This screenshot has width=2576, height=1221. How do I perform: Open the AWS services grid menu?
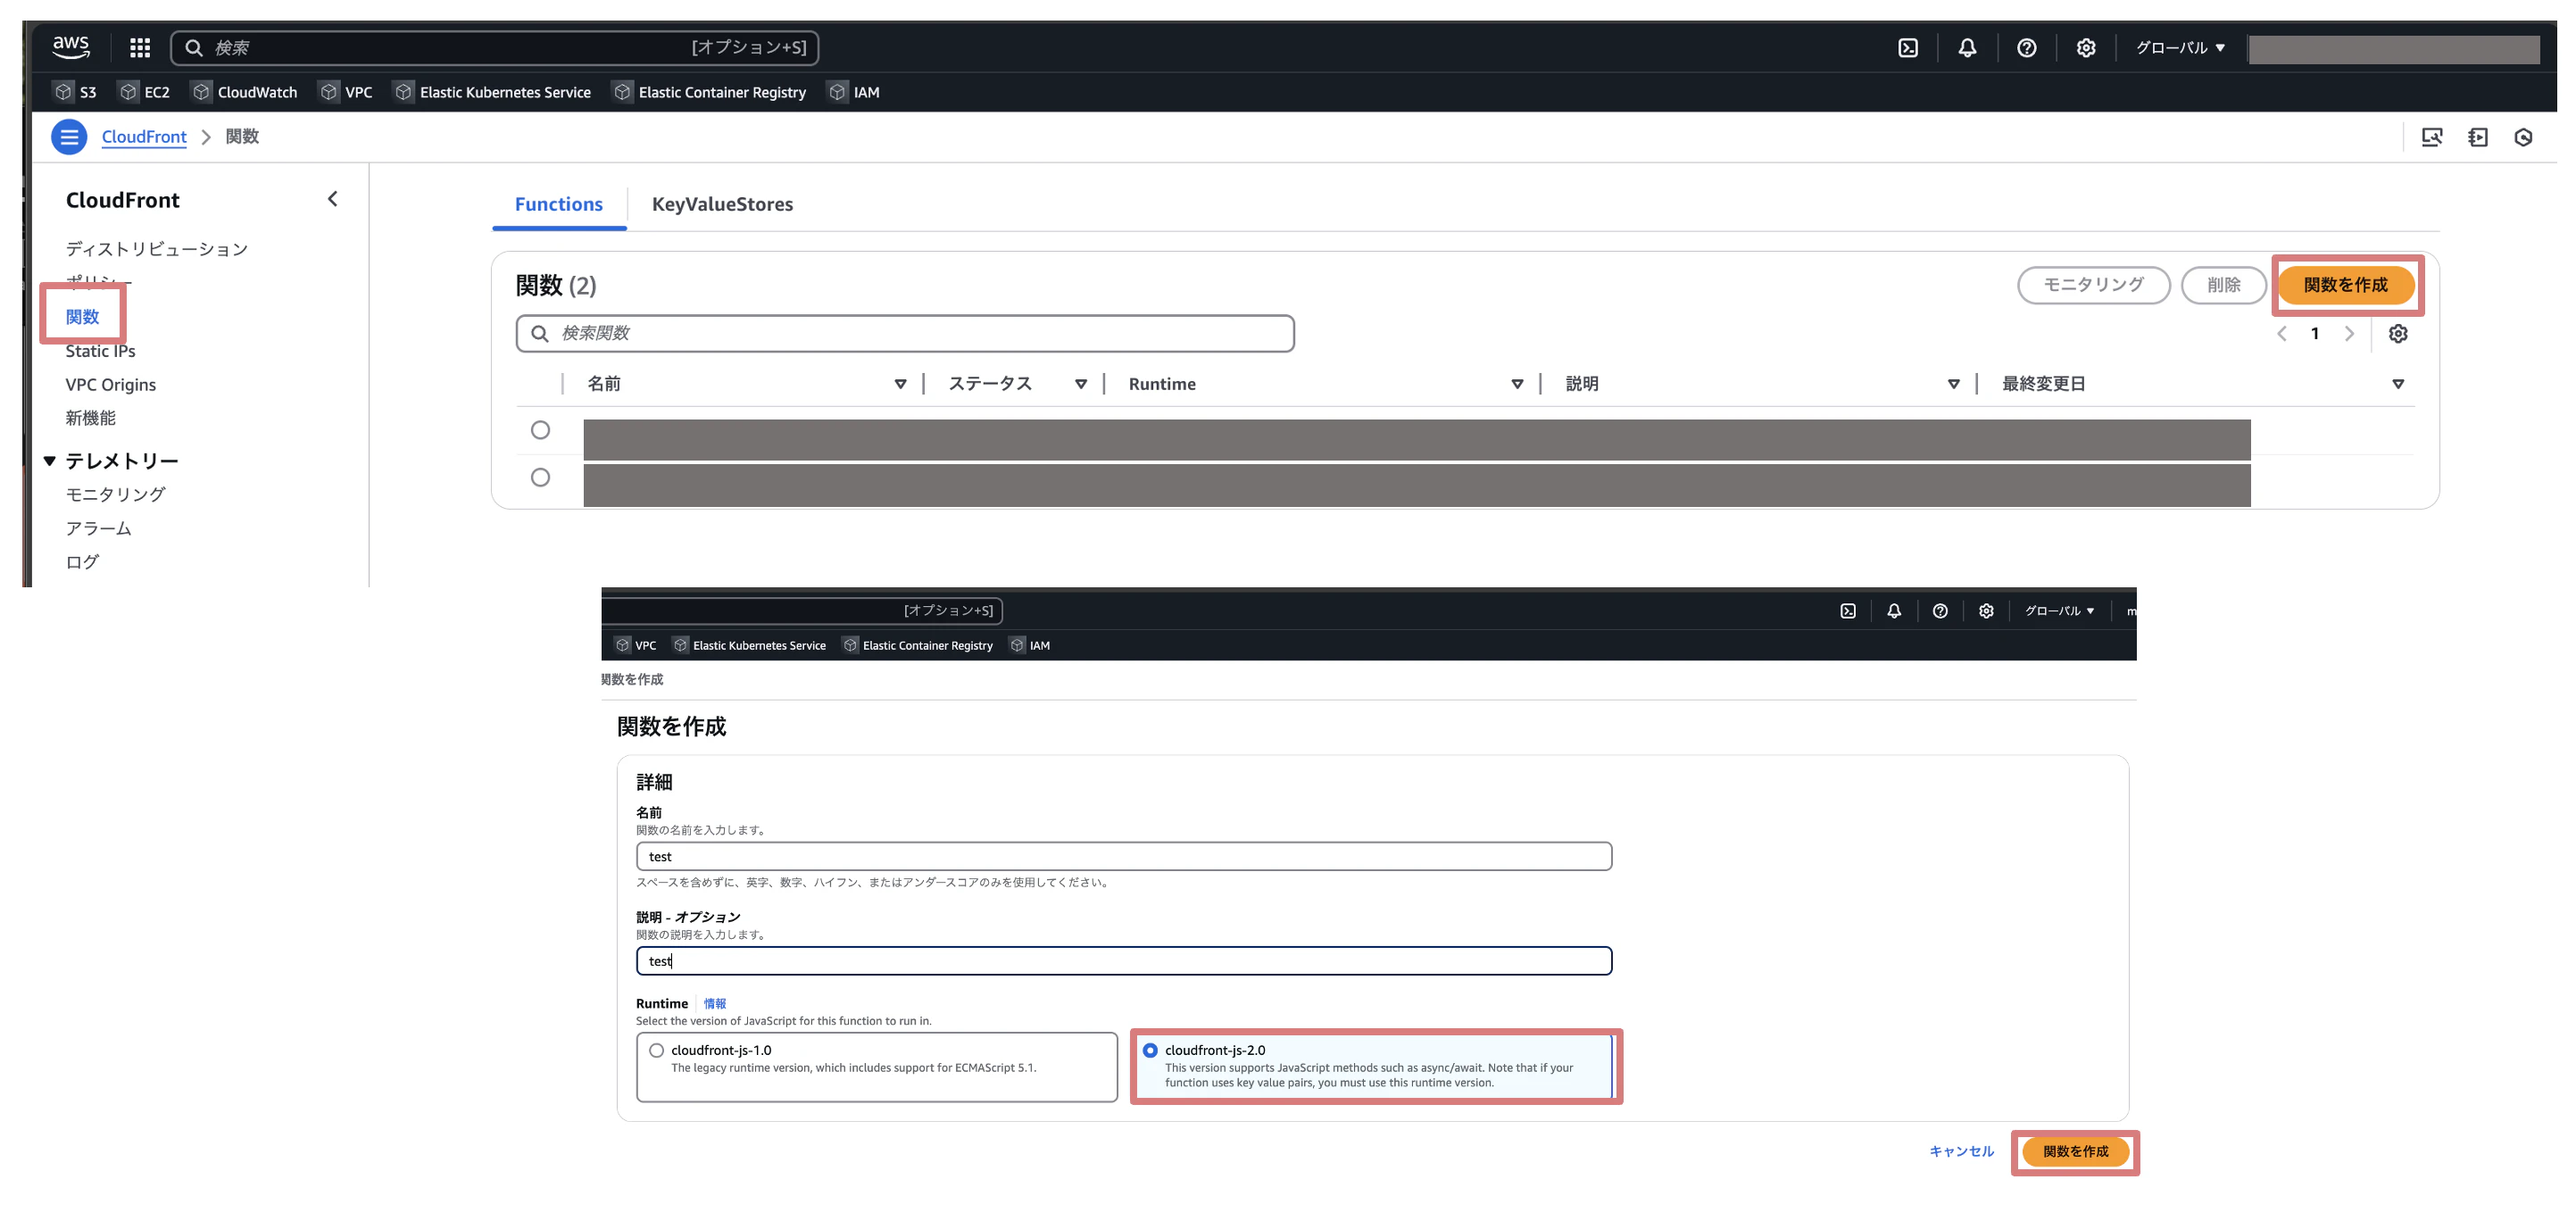(x=140, y=47)
